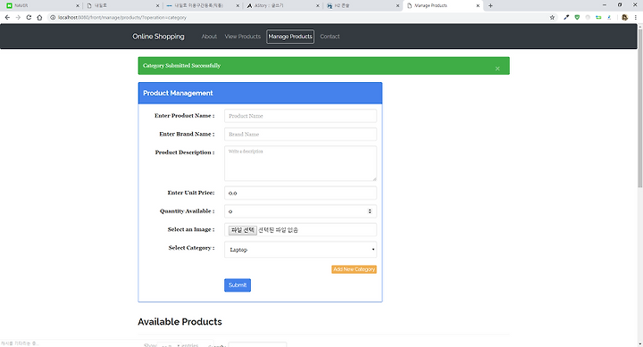Viewport: 643px width, 347px height.
Task: Dismiss the Category Submitted Successfully alert
Action: click(x=497, y=69)
